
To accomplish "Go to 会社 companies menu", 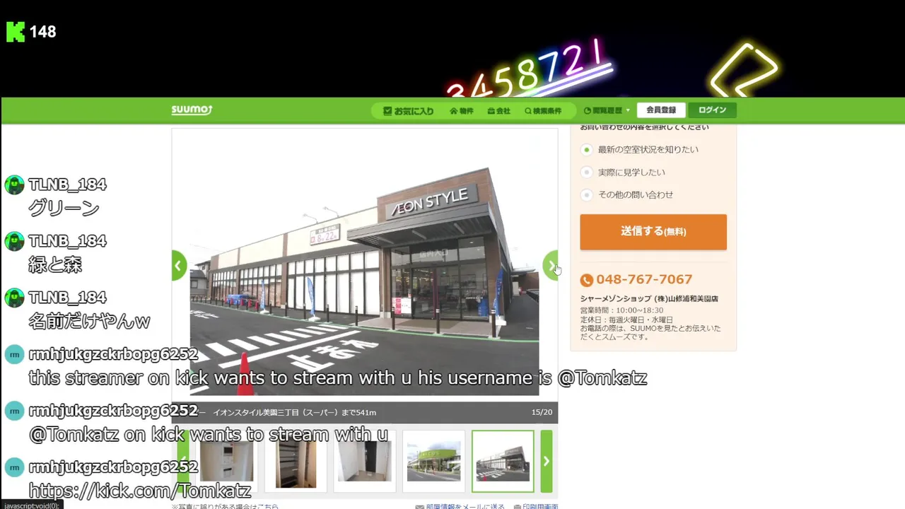I will click(x=498, y=111).
